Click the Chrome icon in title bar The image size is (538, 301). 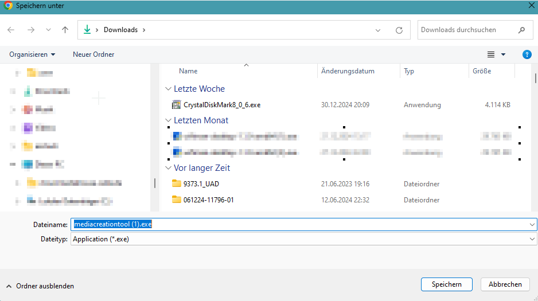(8, 6)
